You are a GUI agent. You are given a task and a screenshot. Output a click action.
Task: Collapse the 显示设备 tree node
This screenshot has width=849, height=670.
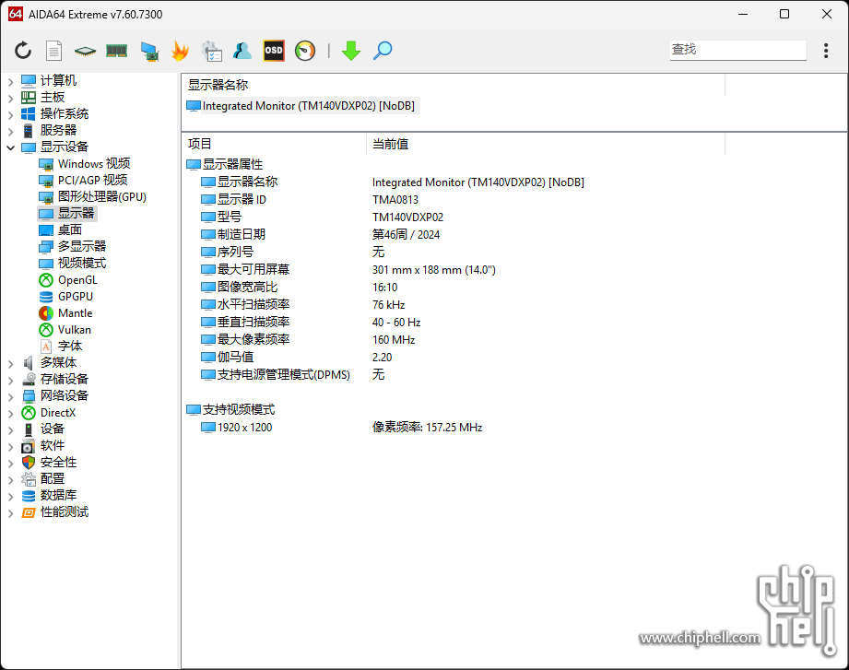(x=11, y=147)
